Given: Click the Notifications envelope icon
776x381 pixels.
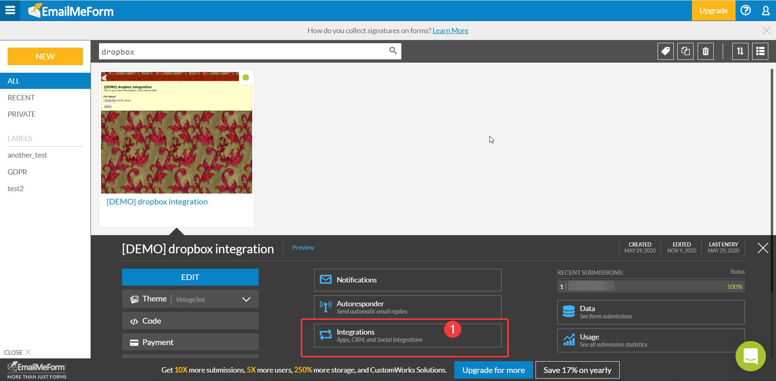Looking at the screenshot, I should coord(326,280).
